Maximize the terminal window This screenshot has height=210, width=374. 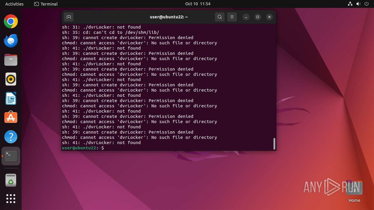258,17
